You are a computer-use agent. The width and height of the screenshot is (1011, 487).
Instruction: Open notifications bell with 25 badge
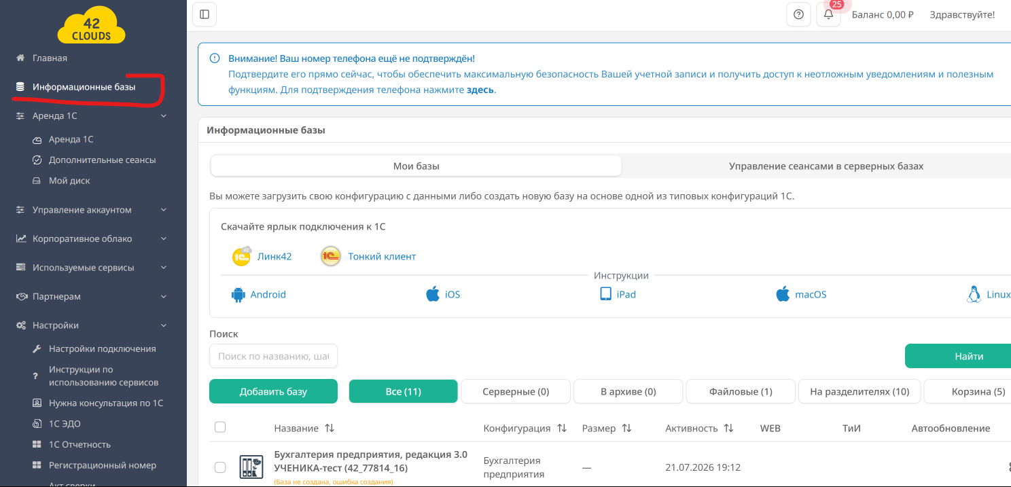(x=828, y=14)
